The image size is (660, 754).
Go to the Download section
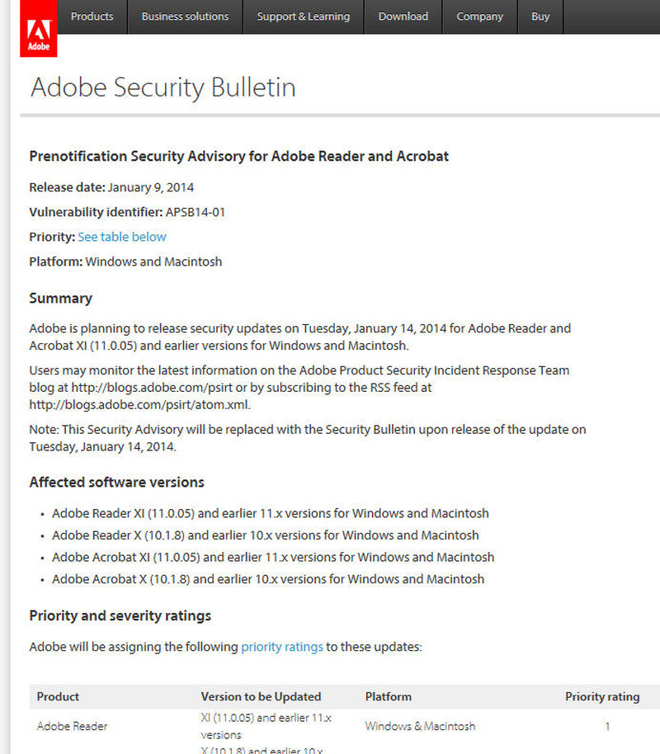tap(403, 16)
